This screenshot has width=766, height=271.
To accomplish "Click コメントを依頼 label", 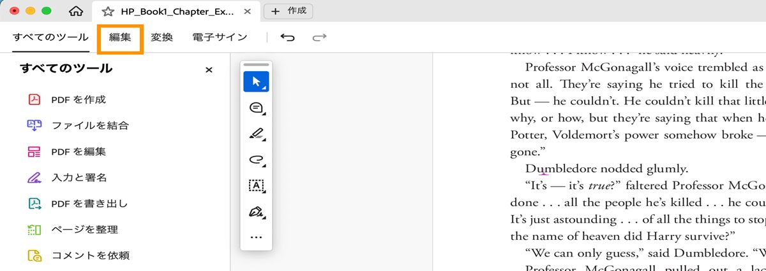I will [91, 256].
